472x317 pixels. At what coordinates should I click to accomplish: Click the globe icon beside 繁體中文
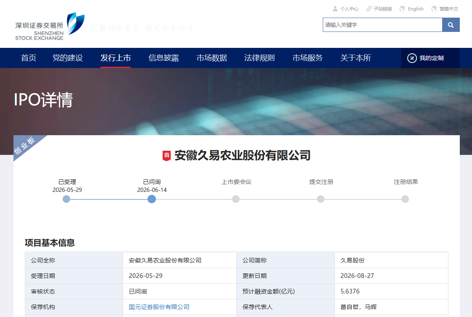(x=434, y=9)
